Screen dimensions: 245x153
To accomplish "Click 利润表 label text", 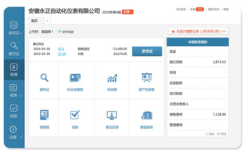I will point(112,90).
